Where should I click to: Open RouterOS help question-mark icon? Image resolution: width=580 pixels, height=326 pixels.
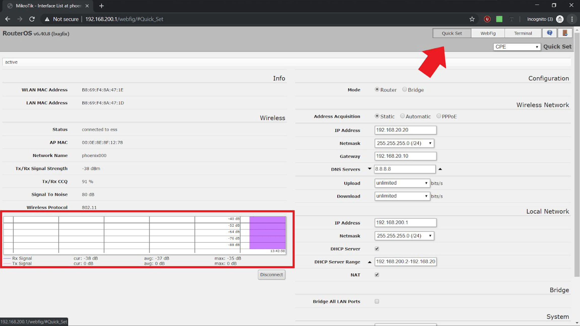pyautogui.click(x=550, y=33)
